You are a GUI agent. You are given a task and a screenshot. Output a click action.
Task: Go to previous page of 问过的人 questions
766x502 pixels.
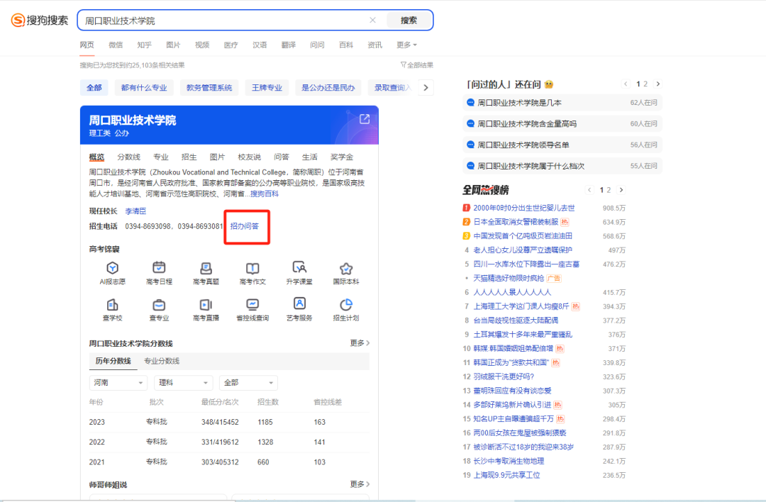tap(626, 84)
